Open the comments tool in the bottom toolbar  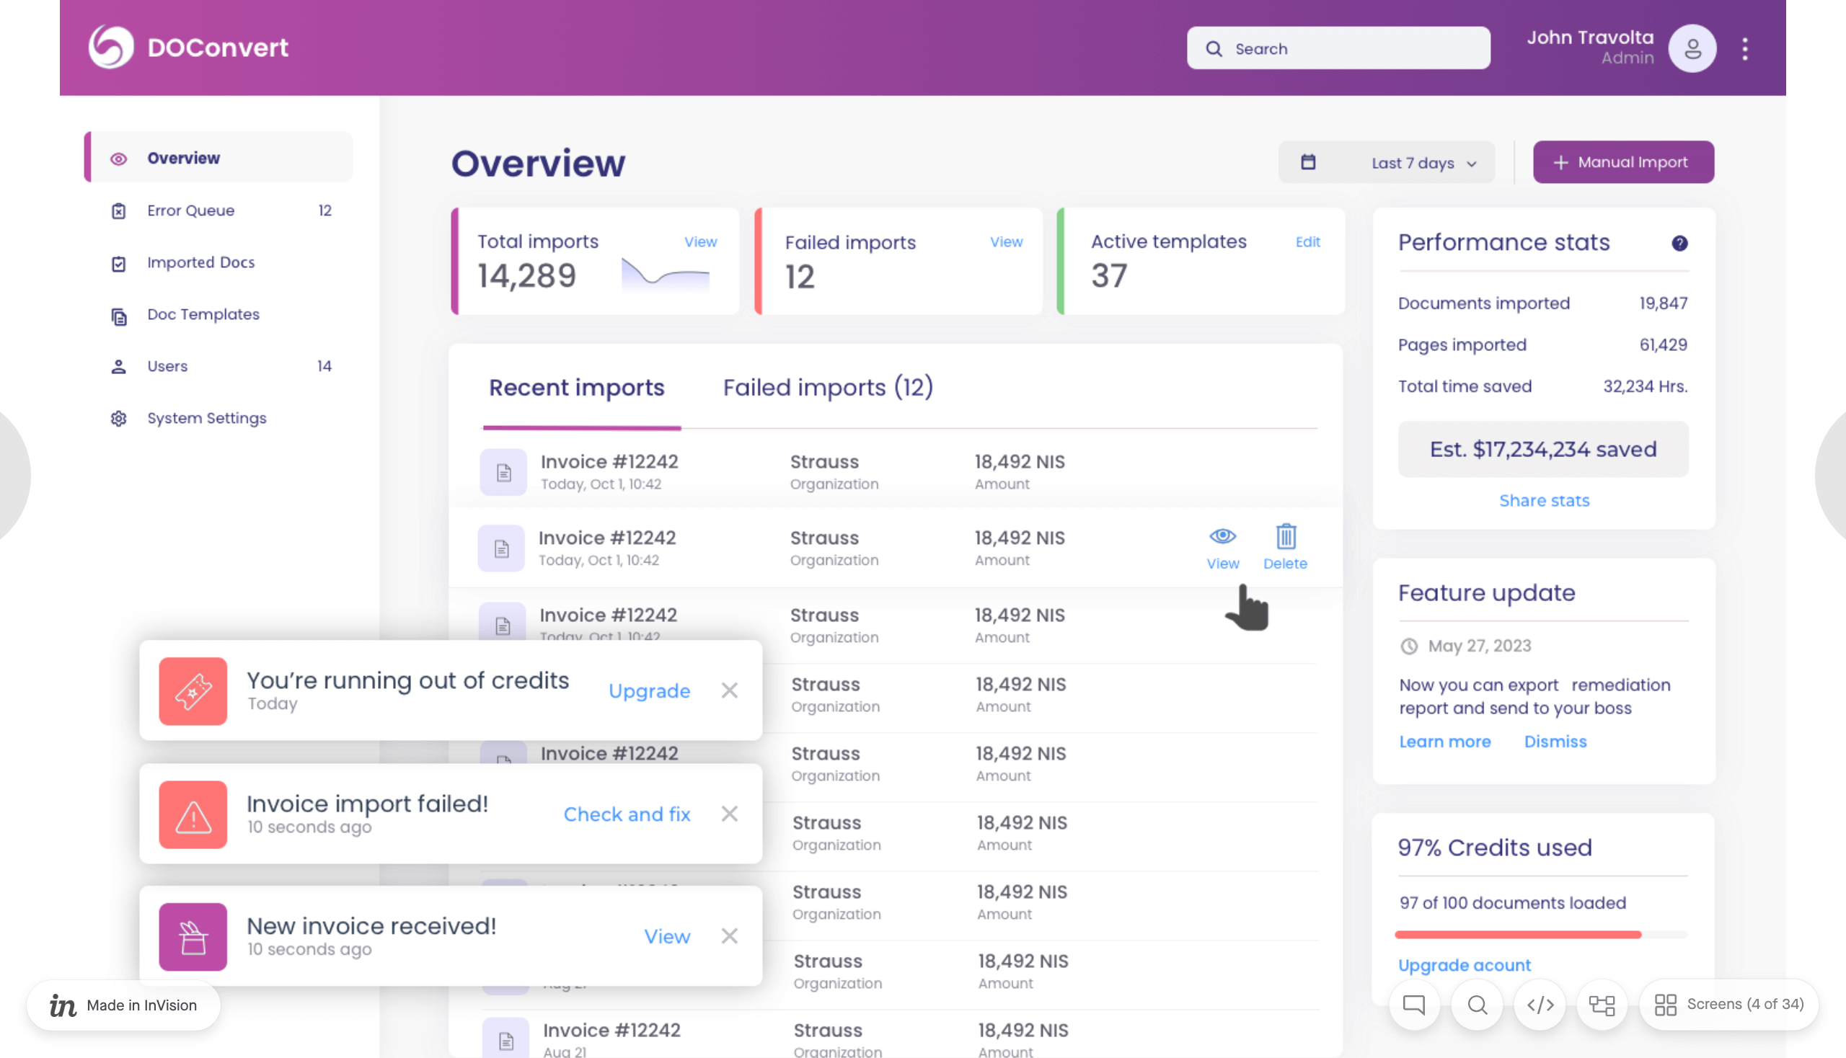(x=1413, y=1005)
